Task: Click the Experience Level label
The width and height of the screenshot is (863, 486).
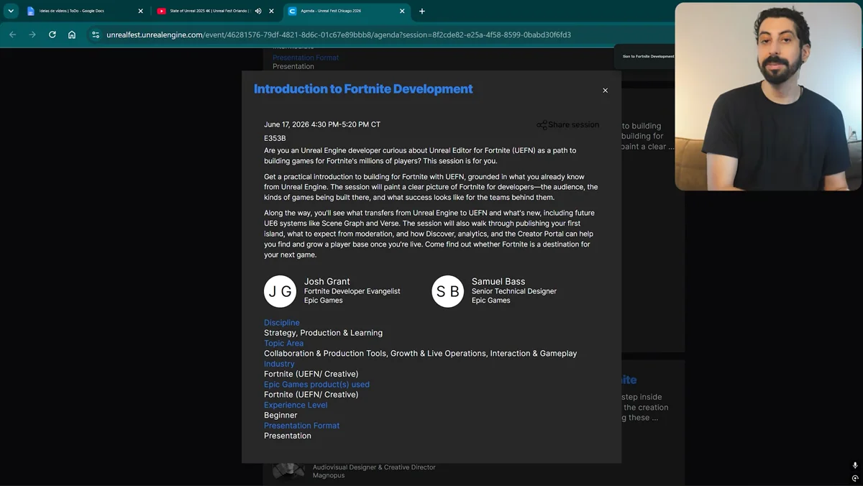Action: [296, 405]
